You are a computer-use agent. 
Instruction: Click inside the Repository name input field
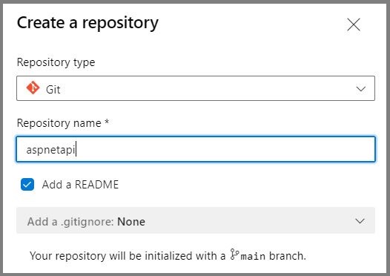[x=196, y=149]
